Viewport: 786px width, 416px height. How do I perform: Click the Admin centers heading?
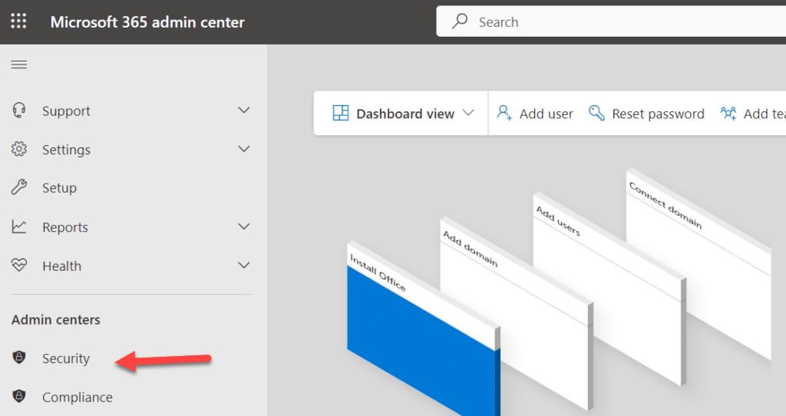tap(55, 320)
